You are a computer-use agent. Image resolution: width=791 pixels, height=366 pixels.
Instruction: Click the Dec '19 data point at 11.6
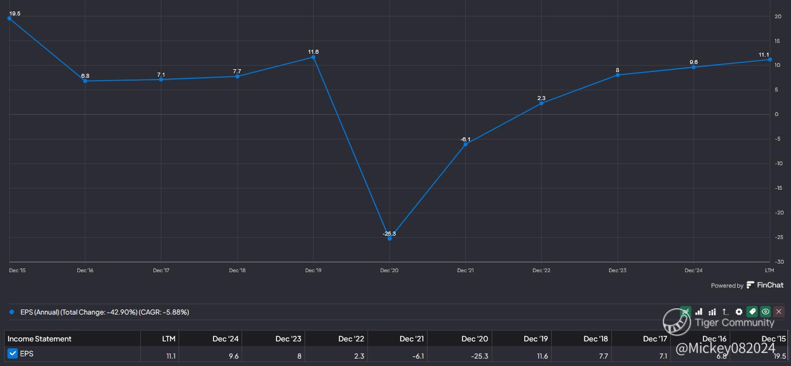tap(313, 57)
